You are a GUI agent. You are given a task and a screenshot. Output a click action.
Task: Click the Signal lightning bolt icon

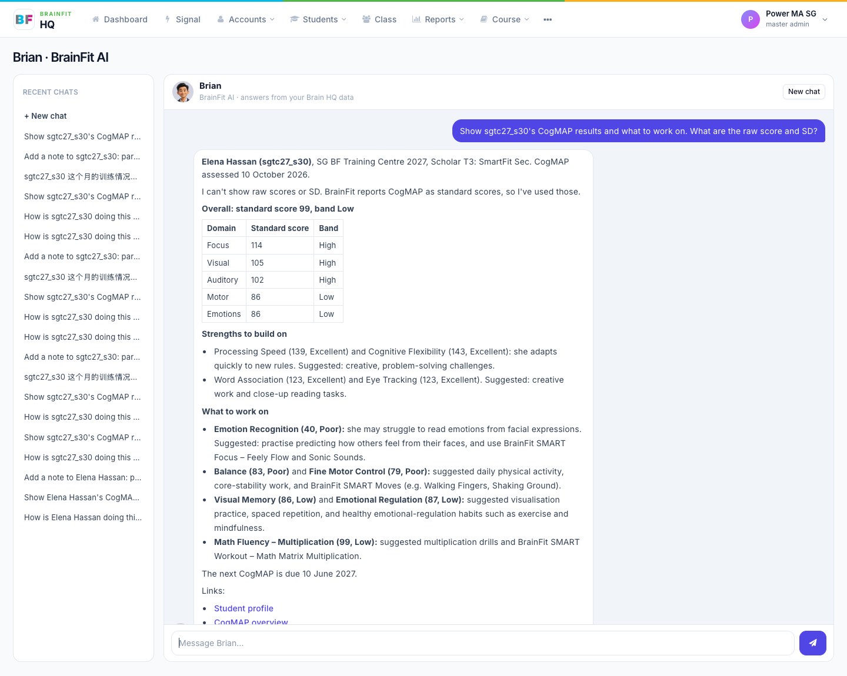168,19
